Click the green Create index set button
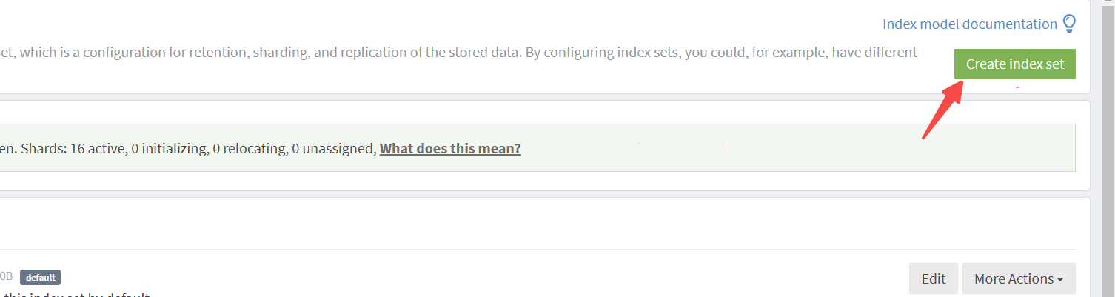The height and width of the screenshot is (297, 1115). click(x=1015, y=64)
